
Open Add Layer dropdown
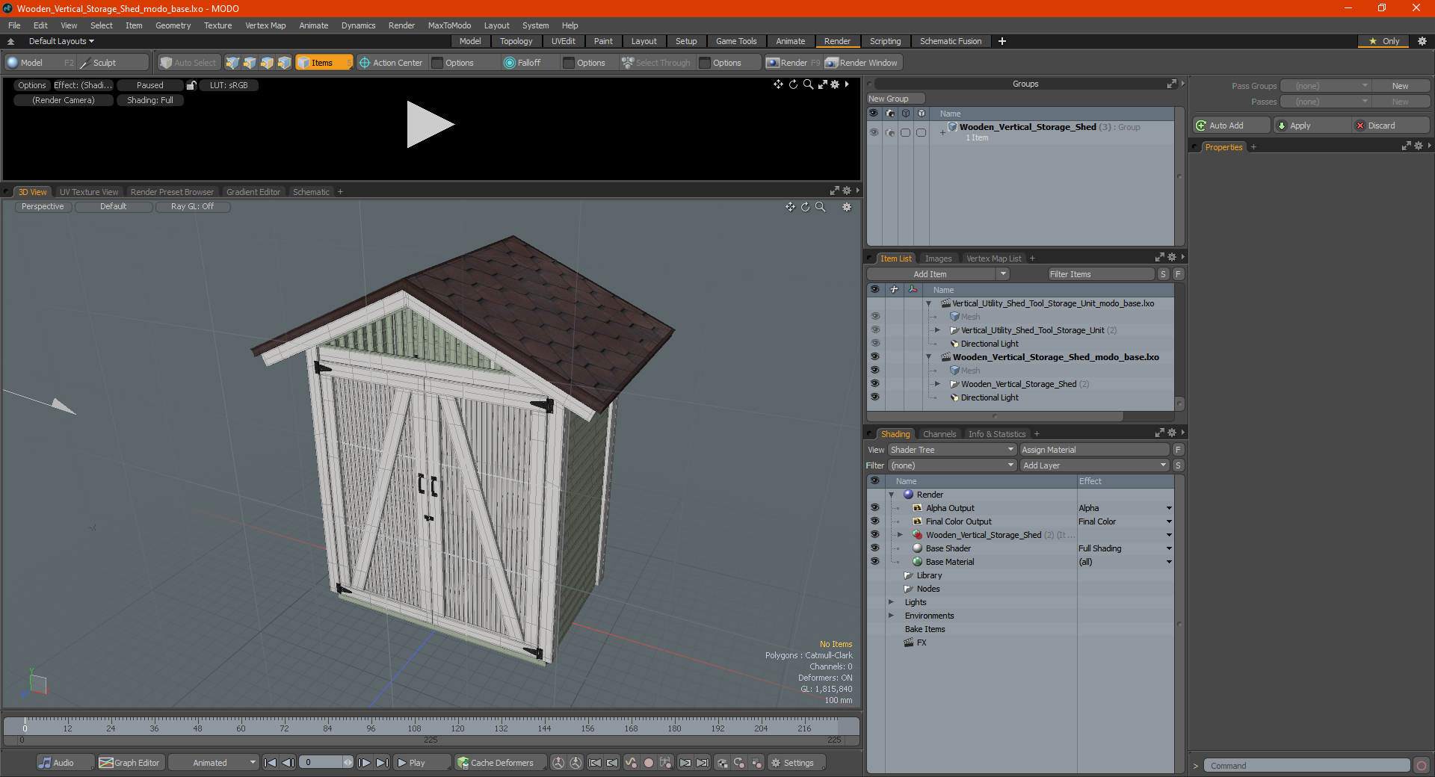click(x=1094, y=465)
